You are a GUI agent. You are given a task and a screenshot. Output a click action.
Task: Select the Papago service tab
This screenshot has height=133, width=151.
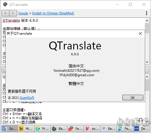(x=125, y=129)
